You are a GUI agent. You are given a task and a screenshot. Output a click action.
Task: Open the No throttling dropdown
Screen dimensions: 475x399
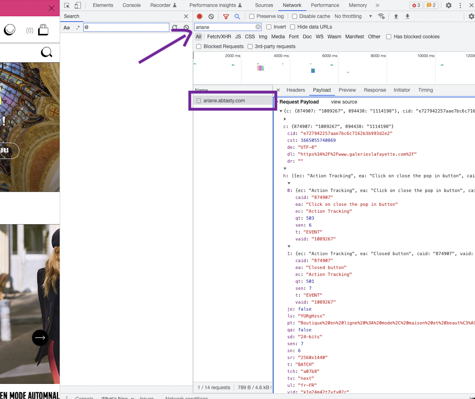tap(353, 16)
